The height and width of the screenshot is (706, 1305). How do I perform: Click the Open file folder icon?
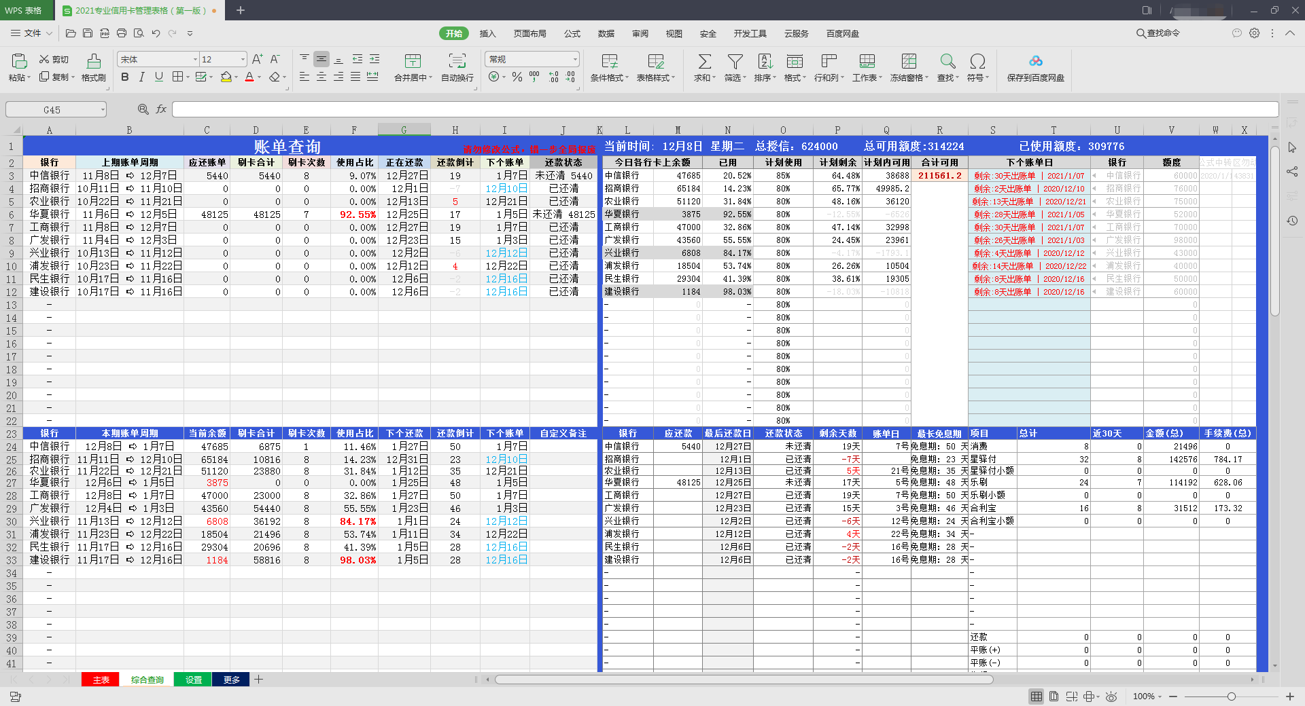[71, 33]
